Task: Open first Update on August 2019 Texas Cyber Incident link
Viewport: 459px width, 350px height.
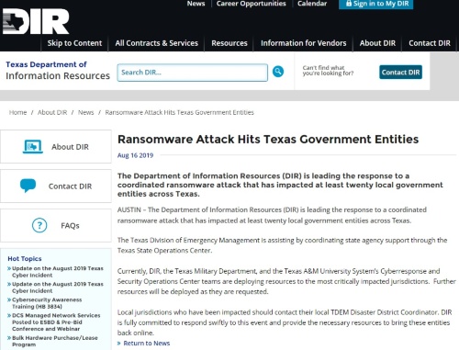Action: pyautogui.click(x=58, y=272)
